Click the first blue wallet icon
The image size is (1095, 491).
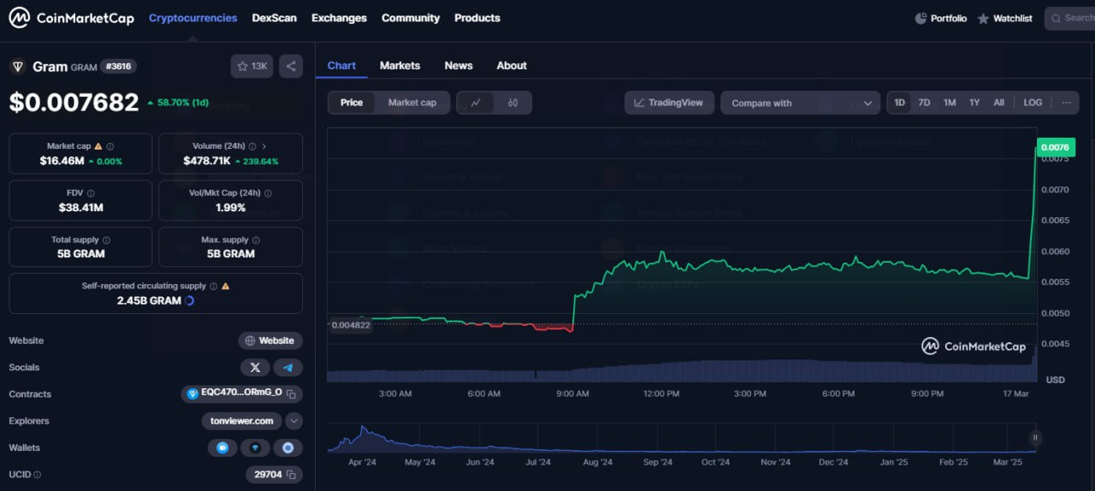(222, 447)
